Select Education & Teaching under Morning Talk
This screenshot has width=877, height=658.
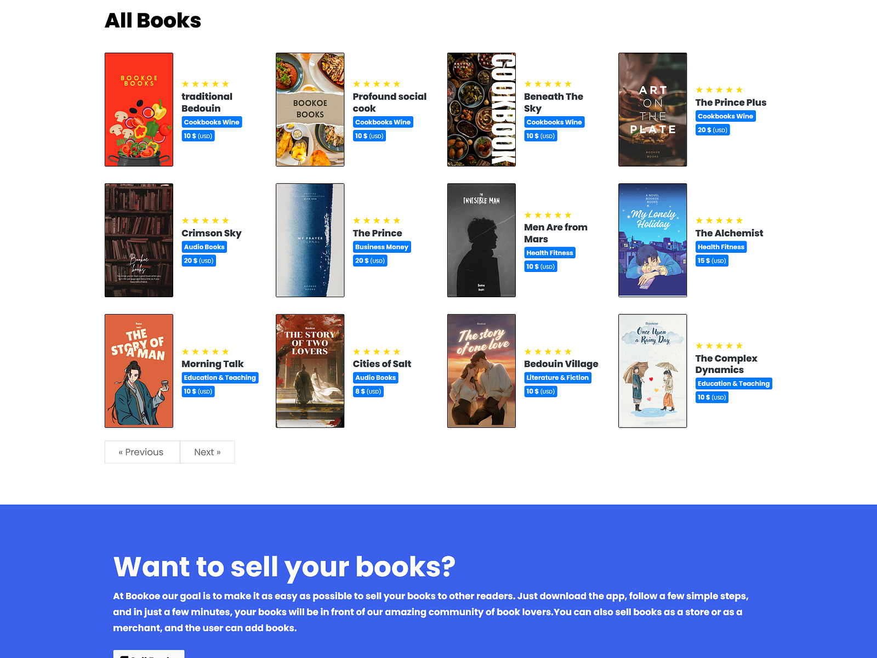pyautogui.click(x=220, y=377)
